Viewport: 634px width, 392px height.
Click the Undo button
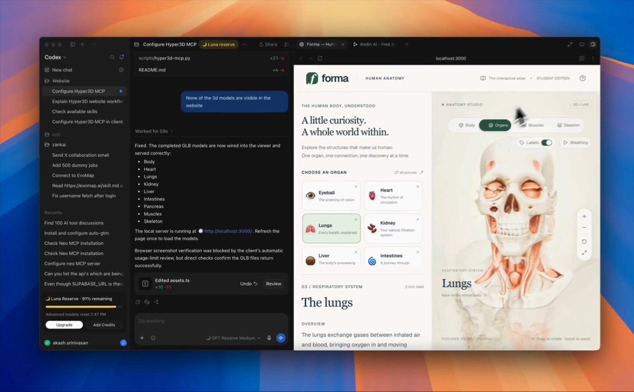pyautogui.click(x=248, y=284)
